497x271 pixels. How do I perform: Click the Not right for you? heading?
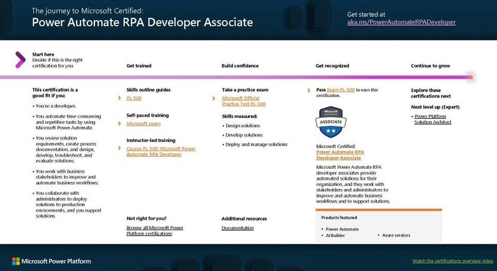pos(146,219)
